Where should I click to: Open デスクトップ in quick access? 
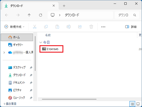click(x=17, y=67)
